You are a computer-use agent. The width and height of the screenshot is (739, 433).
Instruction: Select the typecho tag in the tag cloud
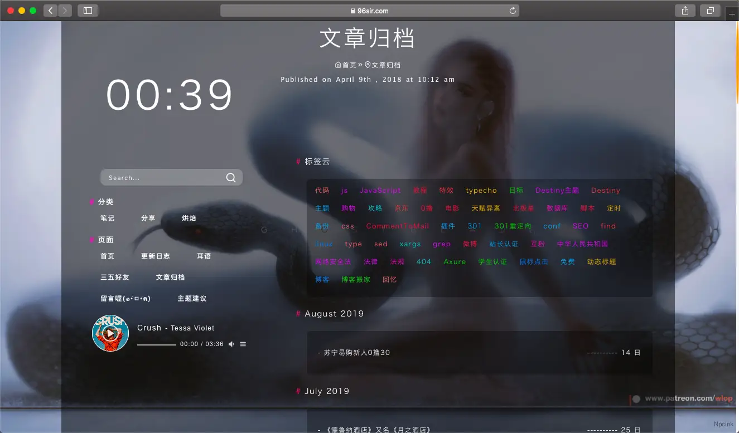click(x=481, y=190)
